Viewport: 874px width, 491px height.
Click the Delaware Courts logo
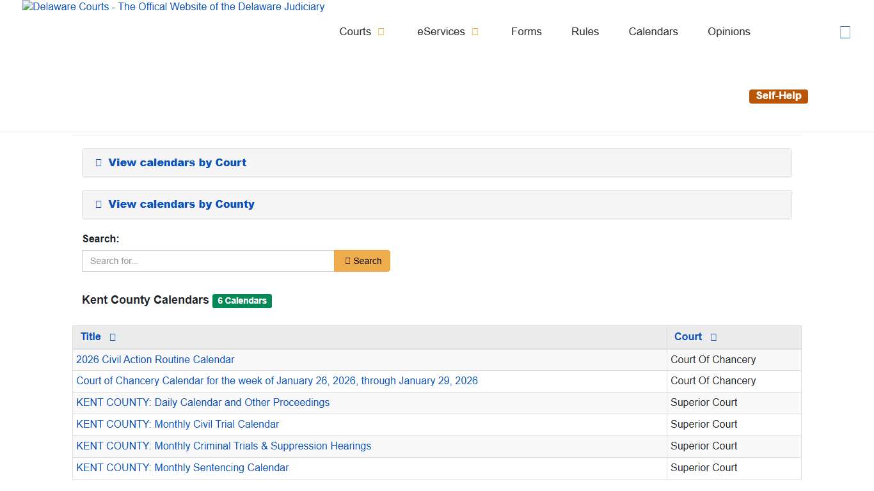(x=173, y=7)
